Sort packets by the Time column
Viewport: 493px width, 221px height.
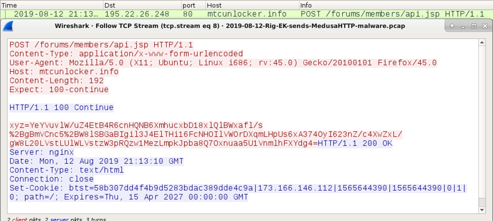click(x=52, y=6)
